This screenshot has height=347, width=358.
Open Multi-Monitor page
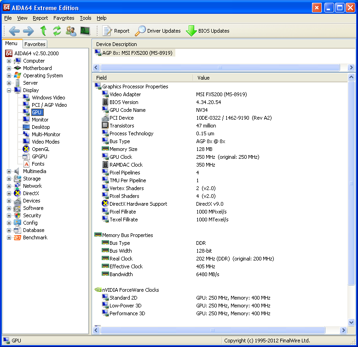46,134
